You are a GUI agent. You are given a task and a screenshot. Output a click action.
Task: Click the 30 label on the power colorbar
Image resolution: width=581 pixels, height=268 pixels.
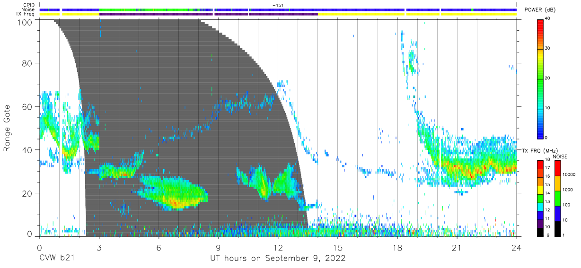(548, 49)
